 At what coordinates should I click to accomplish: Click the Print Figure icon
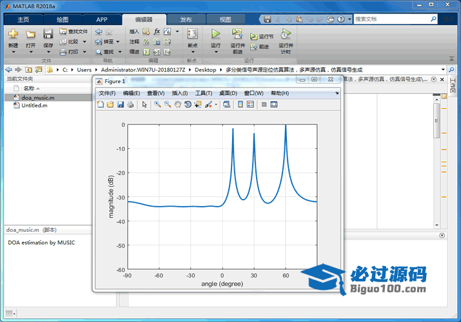tap(130, 104)
